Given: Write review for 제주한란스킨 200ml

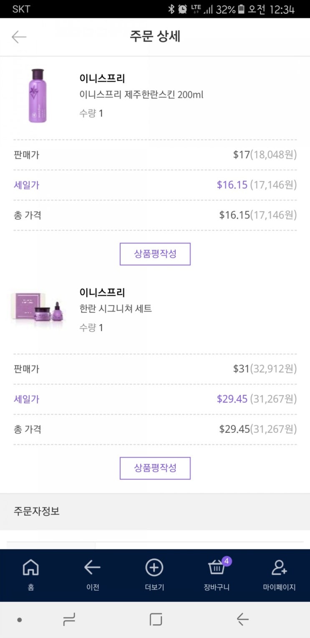Looking at the screenshot, I should coord(155,254).
